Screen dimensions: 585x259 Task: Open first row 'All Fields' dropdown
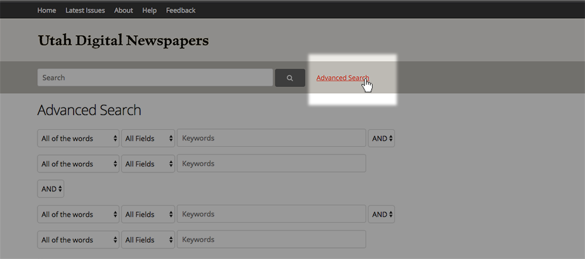tap(148, 138)
